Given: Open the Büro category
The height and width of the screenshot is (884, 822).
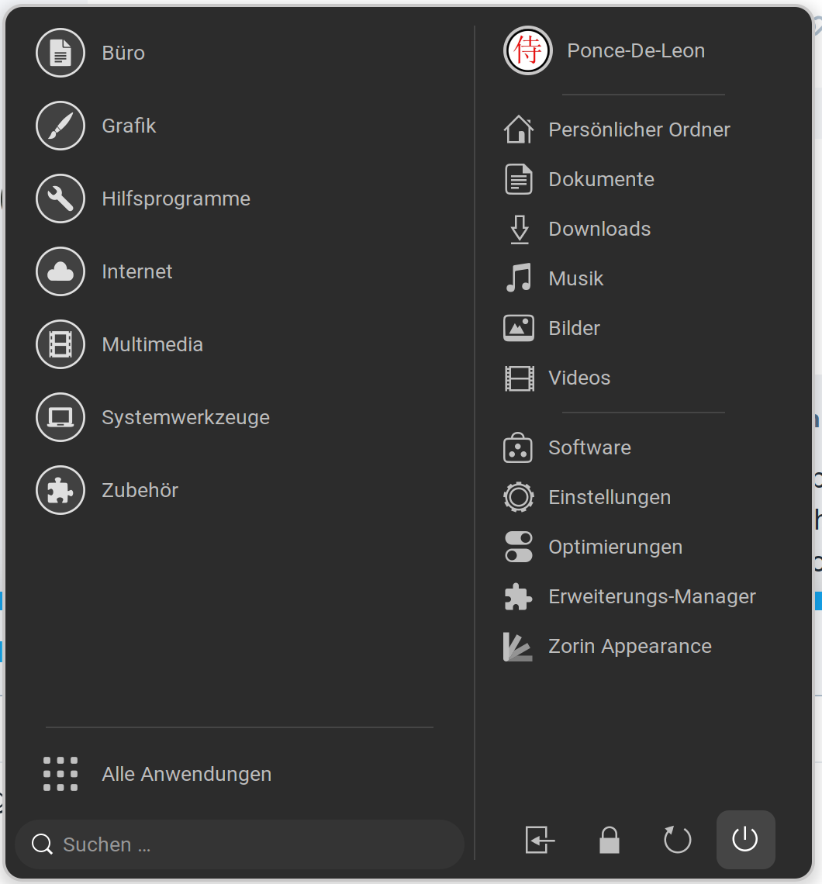Looking at the screenshot, I should [123, 53].
